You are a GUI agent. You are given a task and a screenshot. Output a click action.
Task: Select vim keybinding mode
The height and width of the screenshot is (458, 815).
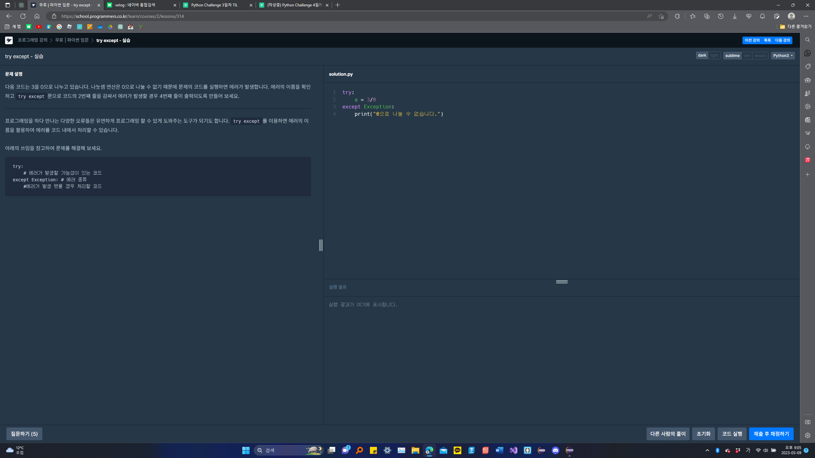747,56
